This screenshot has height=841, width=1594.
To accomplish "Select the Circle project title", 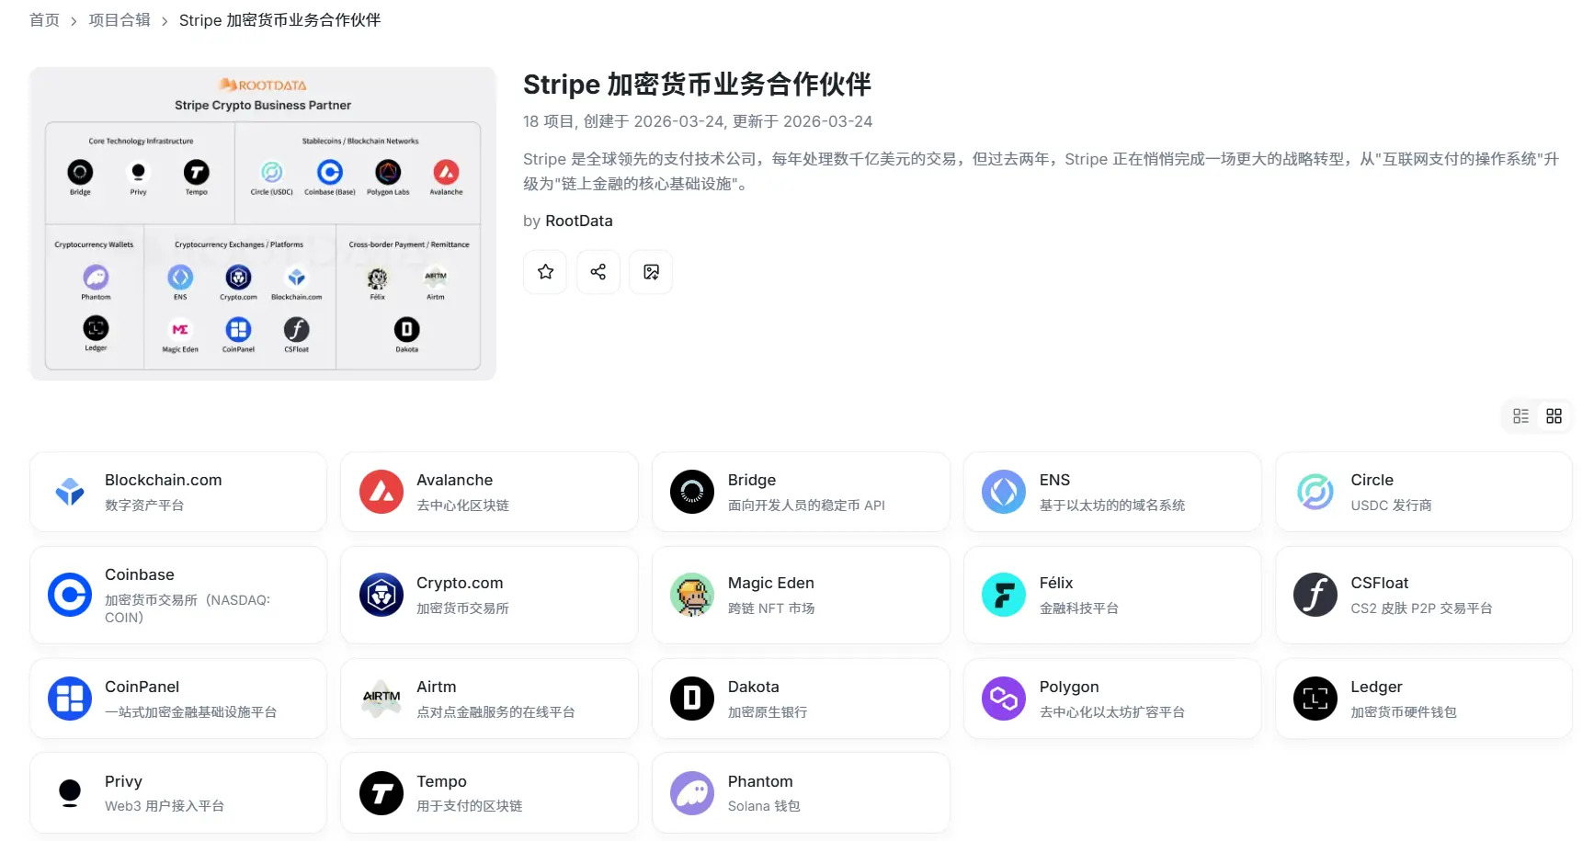I will (1372, 480).
